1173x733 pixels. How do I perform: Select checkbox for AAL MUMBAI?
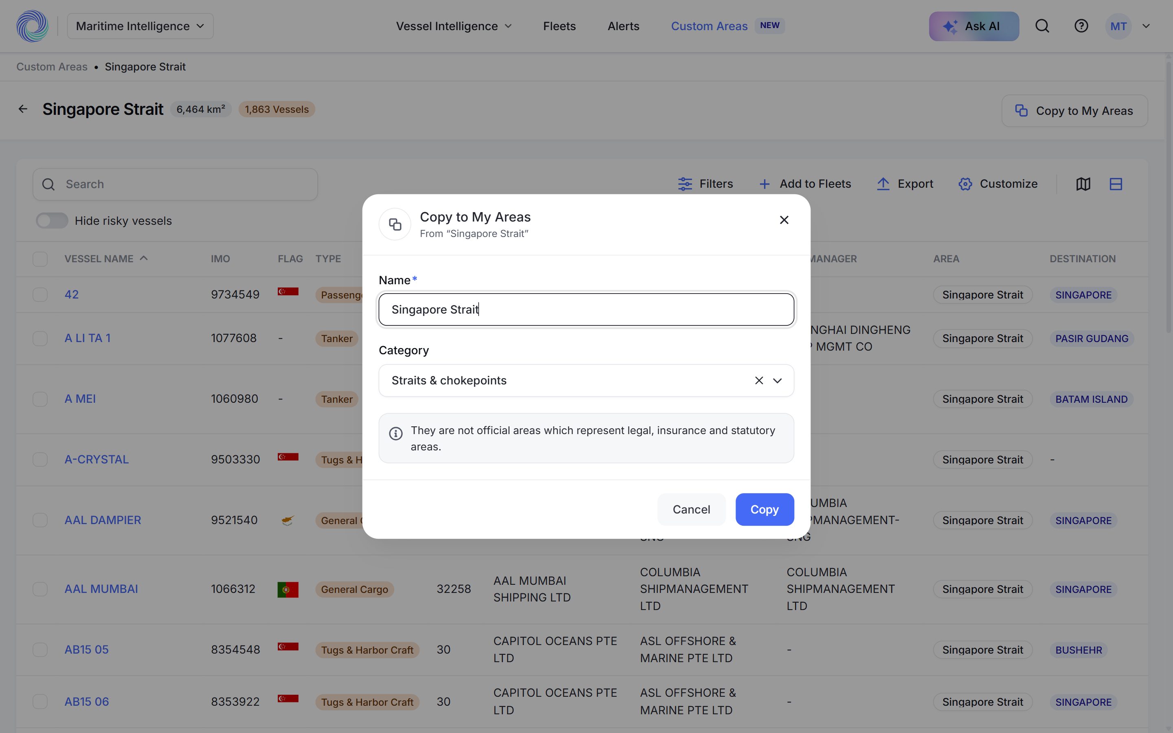40,589
